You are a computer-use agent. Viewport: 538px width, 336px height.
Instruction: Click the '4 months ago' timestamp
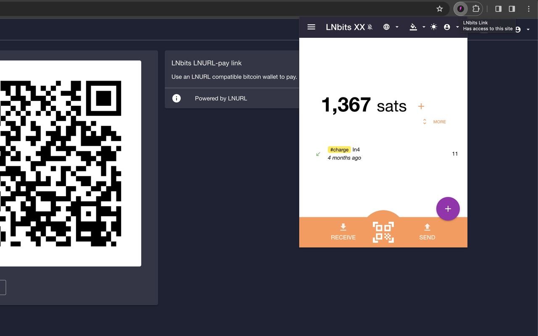click(x=344, y=158)
